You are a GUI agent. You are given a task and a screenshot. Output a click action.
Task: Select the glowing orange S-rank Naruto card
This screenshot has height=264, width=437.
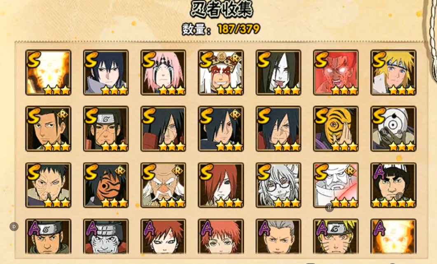[x=48, y=73]
